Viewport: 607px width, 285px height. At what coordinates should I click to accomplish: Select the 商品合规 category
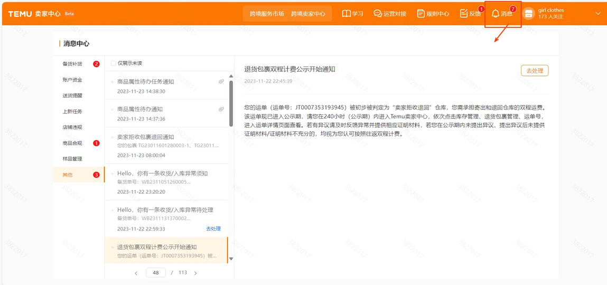(x=72, y=143)
